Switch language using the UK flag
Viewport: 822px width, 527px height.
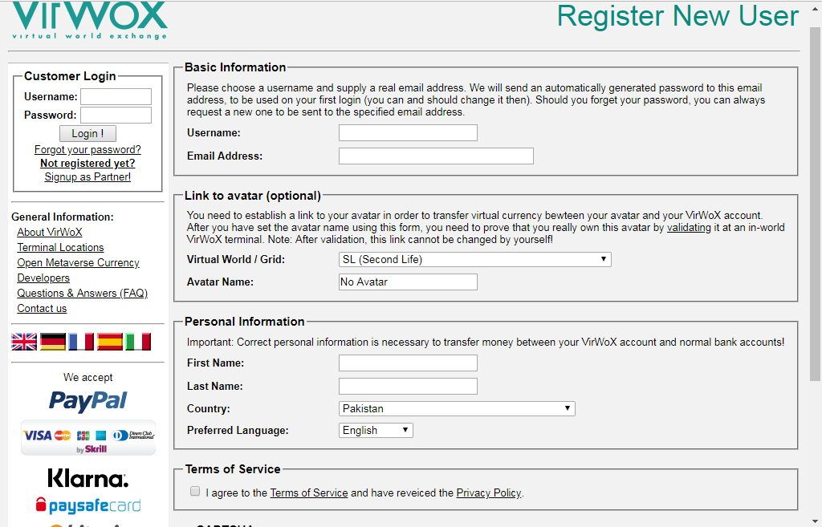tap(24, 342)
